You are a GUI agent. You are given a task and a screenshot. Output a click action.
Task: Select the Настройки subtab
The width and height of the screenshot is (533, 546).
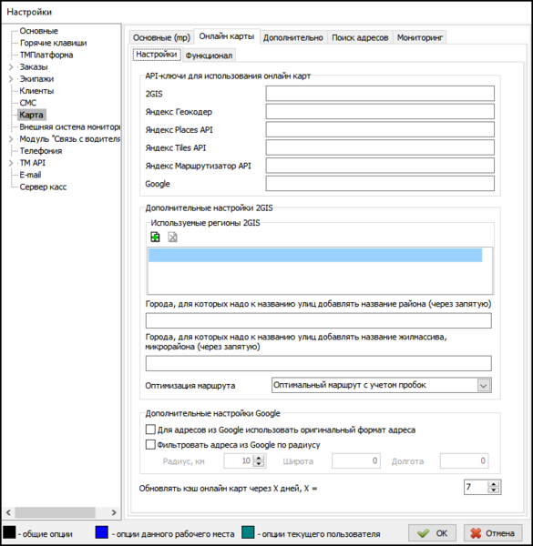[157, 55]
